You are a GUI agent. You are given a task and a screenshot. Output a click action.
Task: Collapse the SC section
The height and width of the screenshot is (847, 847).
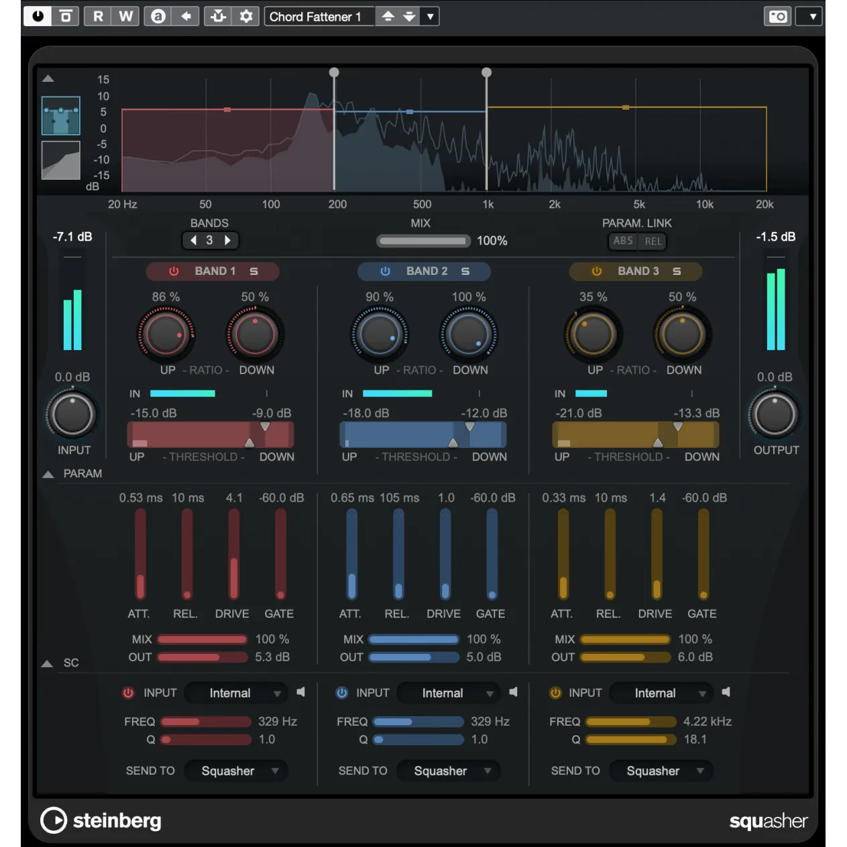[x=47, y=664]
